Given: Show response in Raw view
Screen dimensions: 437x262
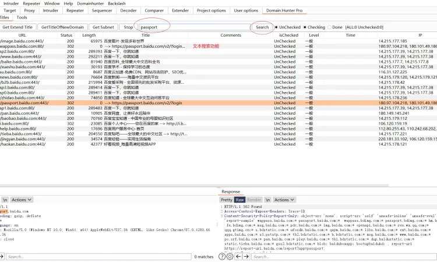Looking at the screenshot, I should click(239, 200).
